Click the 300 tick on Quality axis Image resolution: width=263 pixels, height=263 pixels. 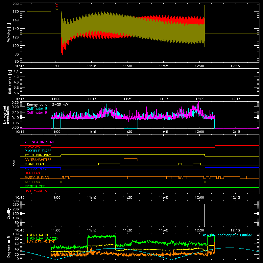[16, 201]
